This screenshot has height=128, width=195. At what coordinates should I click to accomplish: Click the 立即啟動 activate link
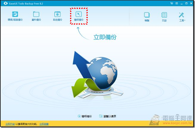point(44,124)
